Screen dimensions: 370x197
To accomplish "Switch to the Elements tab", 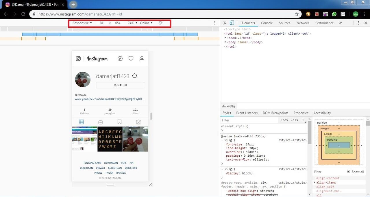I will pos(248,23).
